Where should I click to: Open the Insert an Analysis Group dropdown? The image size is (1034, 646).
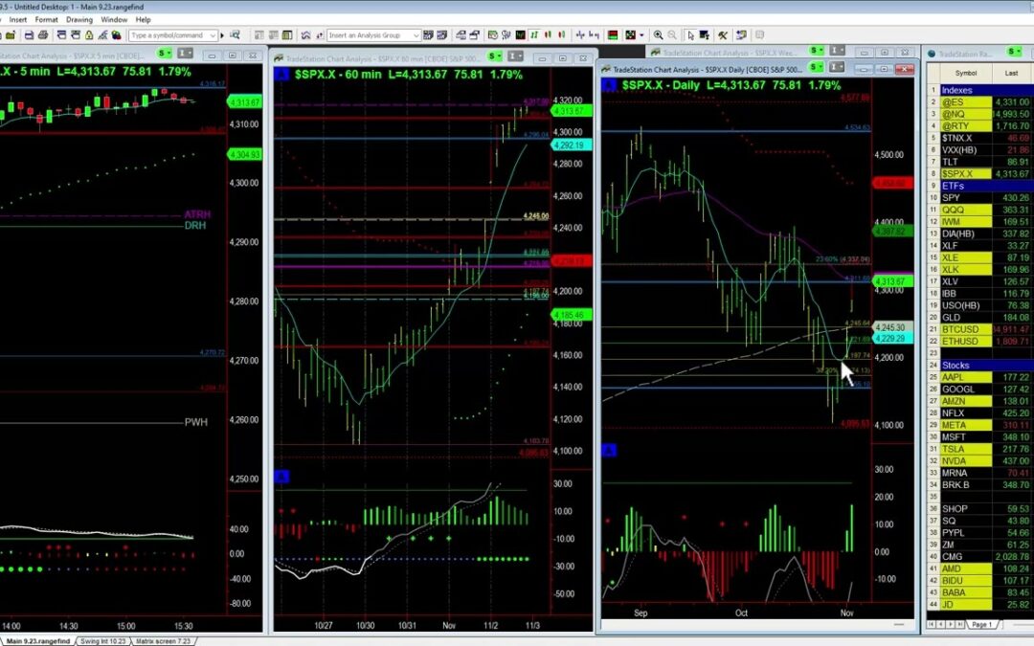pos(416,35)
